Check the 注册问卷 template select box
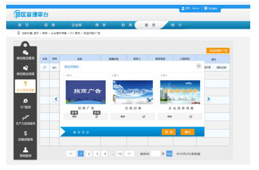259x170 pixels. (144, 117)
